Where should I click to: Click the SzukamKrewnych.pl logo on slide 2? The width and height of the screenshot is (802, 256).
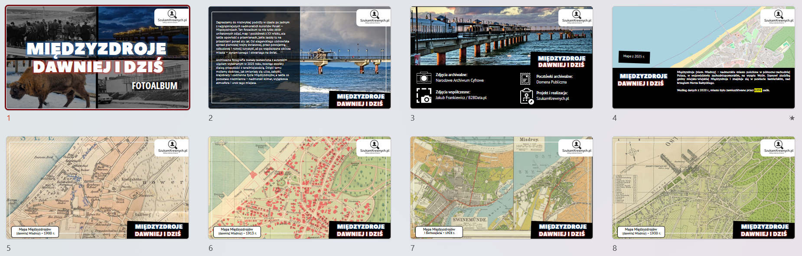click(x=374, y=17)
